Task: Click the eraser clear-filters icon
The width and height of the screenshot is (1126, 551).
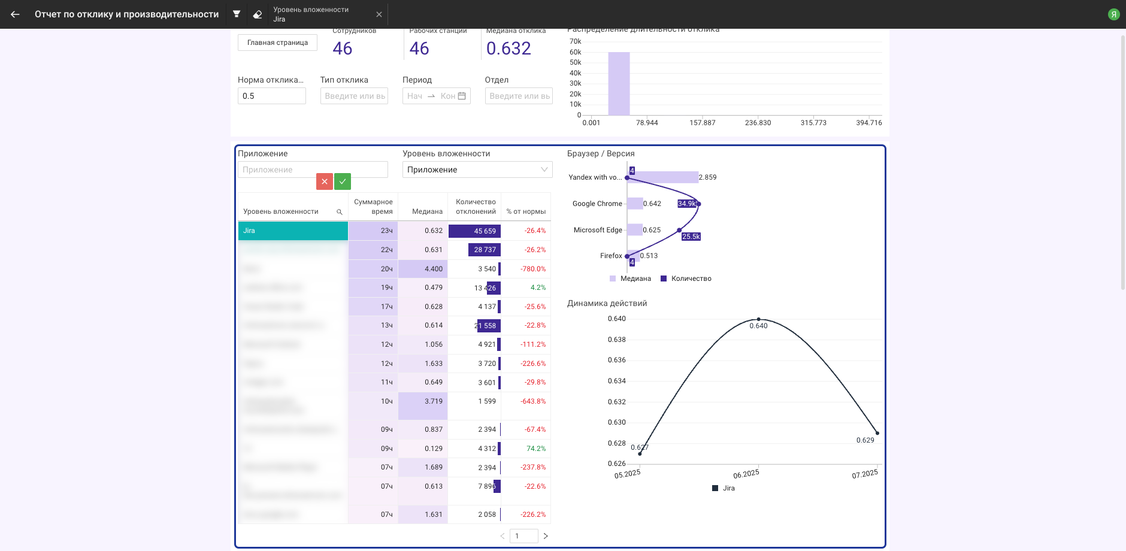Action: click(x=258, y=14)
